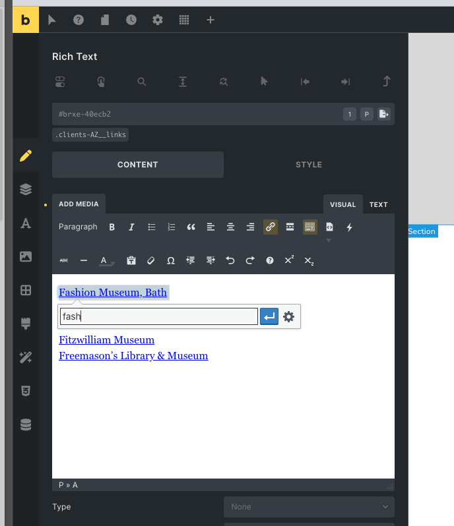
Task: Open the image background sidebar icon
Action: tap(26, 256)
